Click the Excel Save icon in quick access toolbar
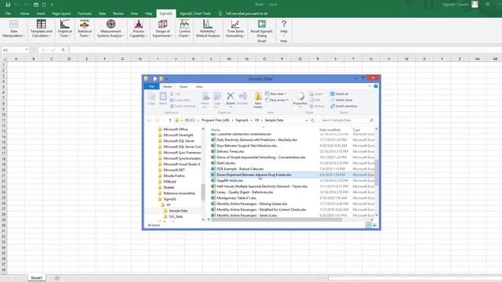This screenshot has width=502, height=282. pos(8,5)
